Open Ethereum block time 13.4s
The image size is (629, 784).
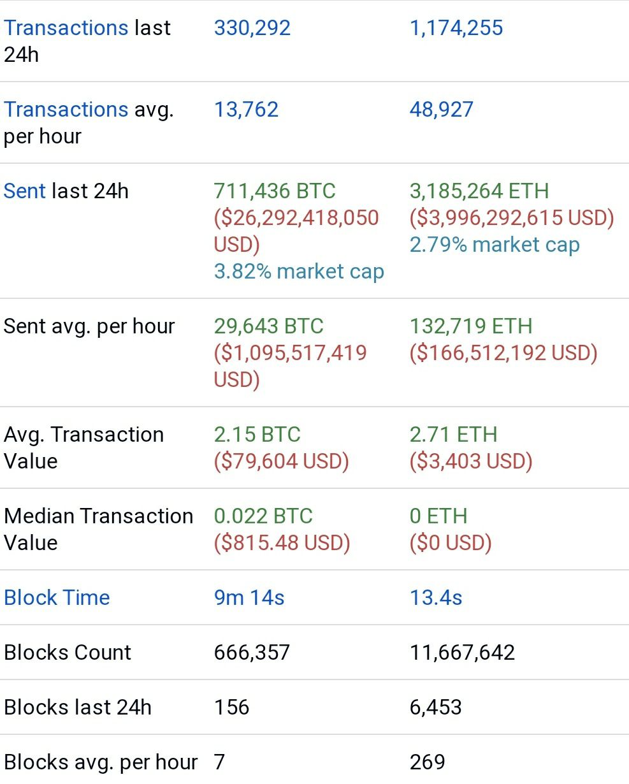[436, 598]
